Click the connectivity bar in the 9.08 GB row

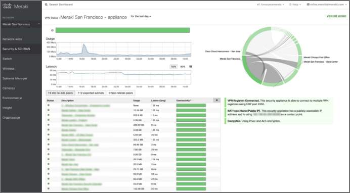191,155
